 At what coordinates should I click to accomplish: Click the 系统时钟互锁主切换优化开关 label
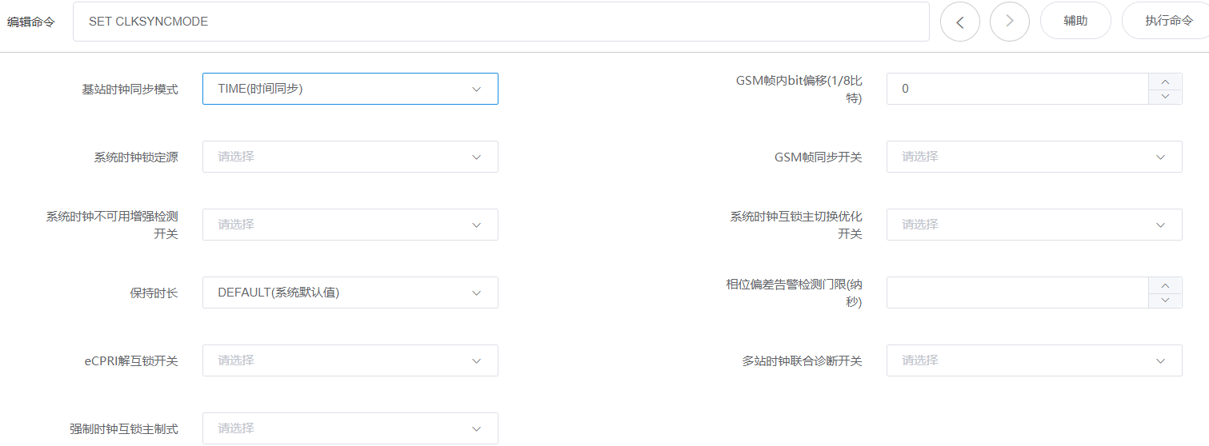[796, 225]
